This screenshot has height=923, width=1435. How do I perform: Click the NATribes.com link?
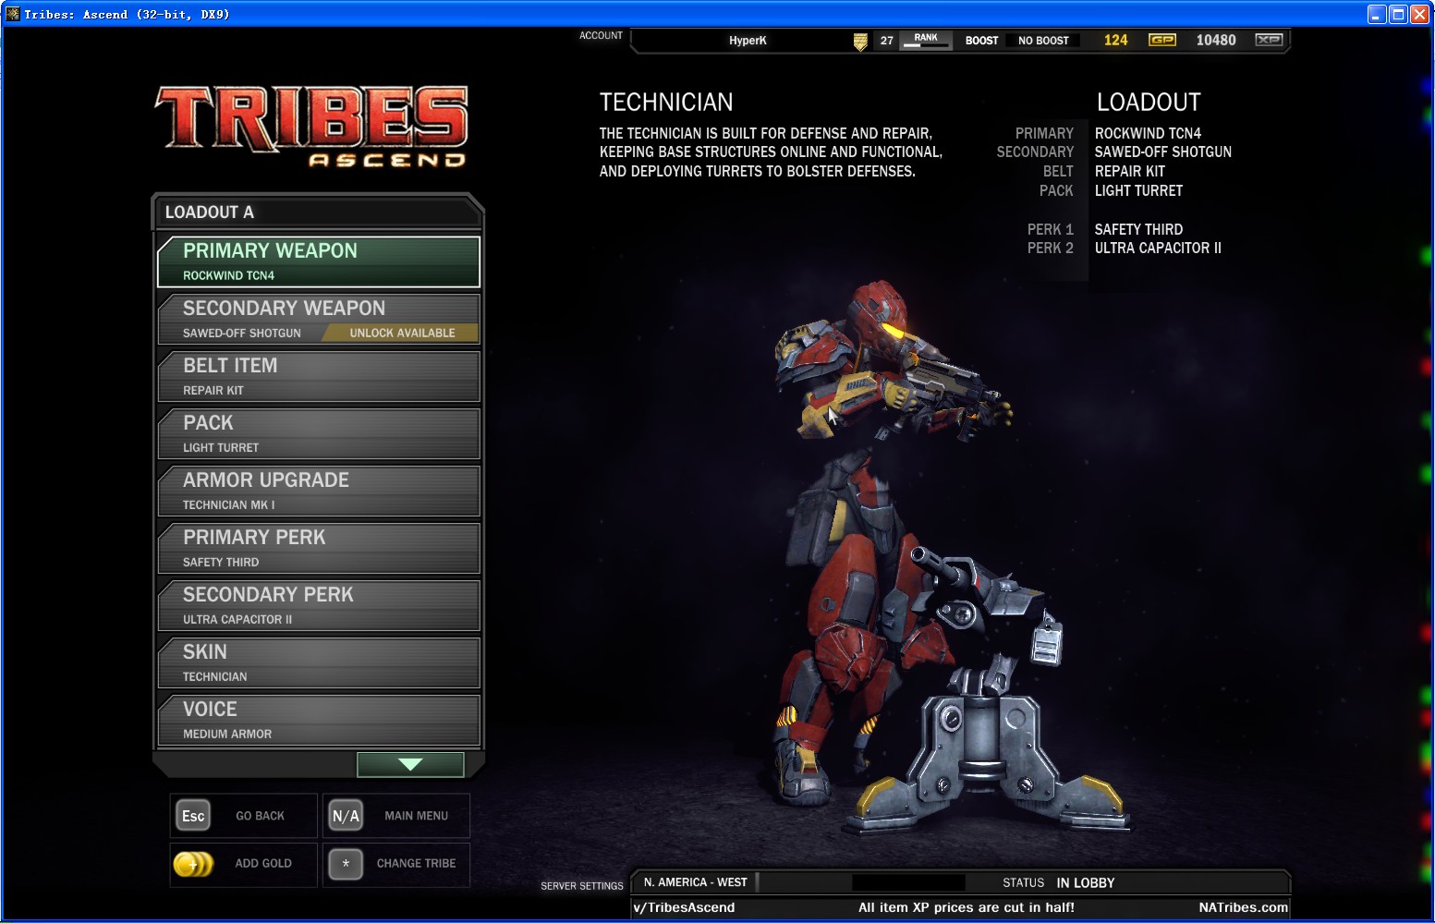pos(1243,907)
